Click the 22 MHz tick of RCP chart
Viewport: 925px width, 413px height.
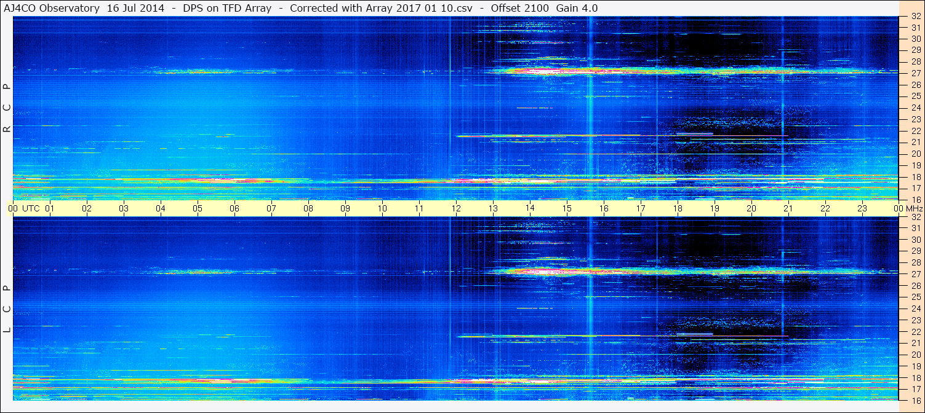click(x=916, y=131)
